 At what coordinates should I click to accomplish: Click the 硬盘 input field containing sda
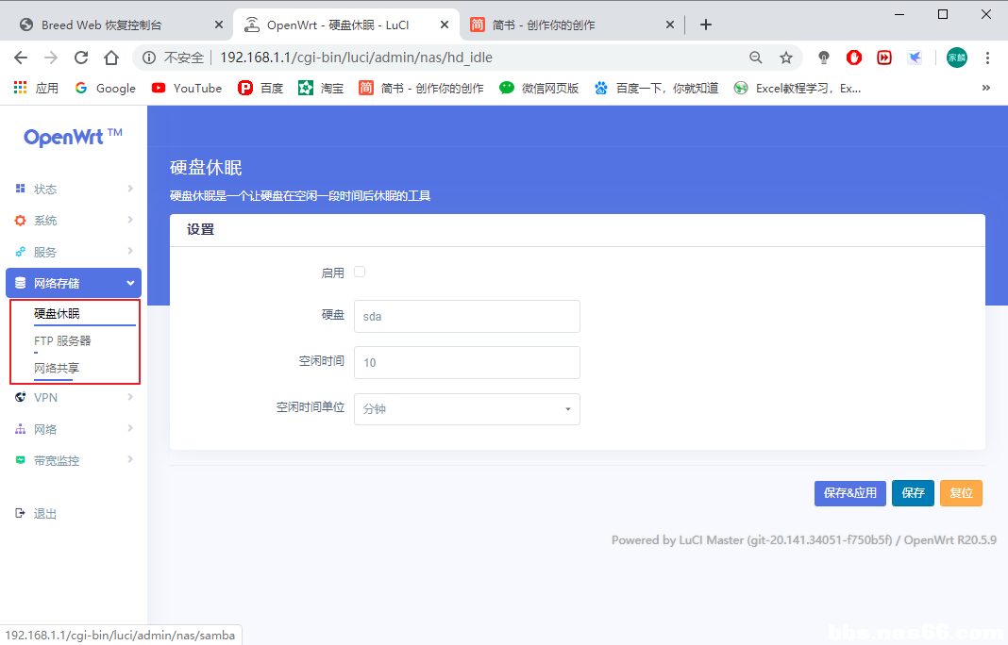[x=466, y=317]
